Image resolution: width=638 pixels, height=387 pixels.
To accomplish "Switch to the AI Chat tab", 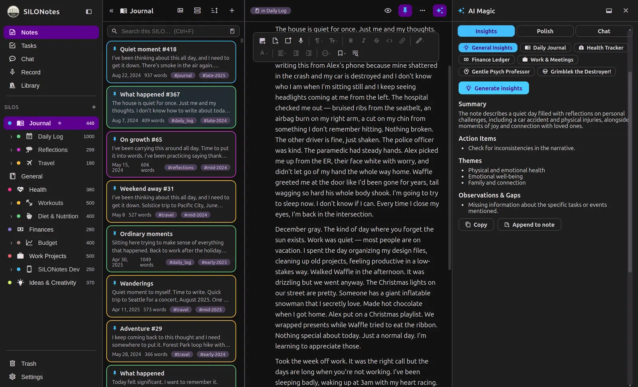I will click(x=604, y=31).
